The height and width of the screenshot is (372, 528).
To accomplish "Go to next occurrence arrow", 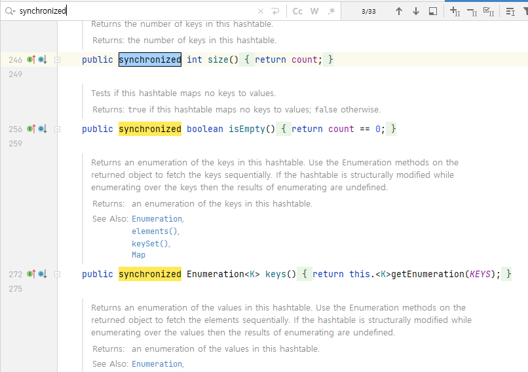I will click(416, 11).
